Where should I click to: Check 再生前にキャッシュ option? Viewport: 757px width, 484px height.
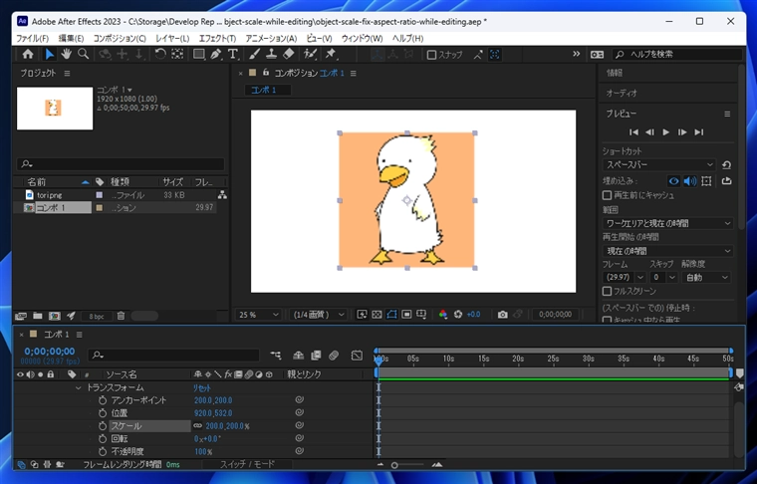click(607, 195)
